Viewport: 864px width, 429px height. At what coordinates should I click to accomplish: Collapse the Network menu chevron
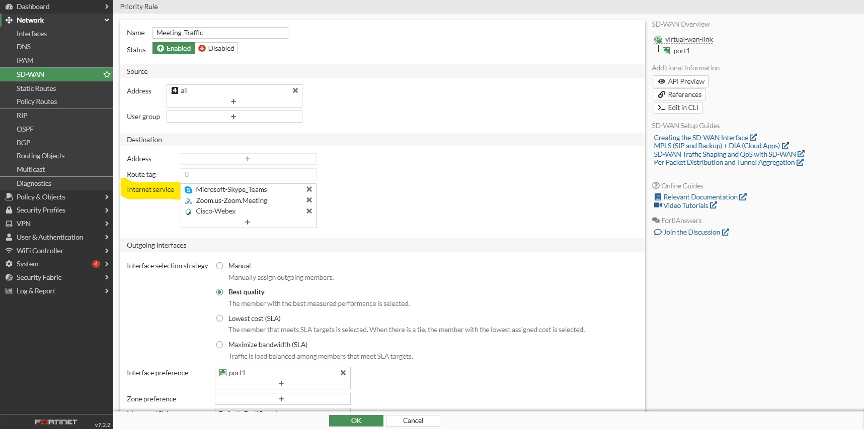[107, 20]
